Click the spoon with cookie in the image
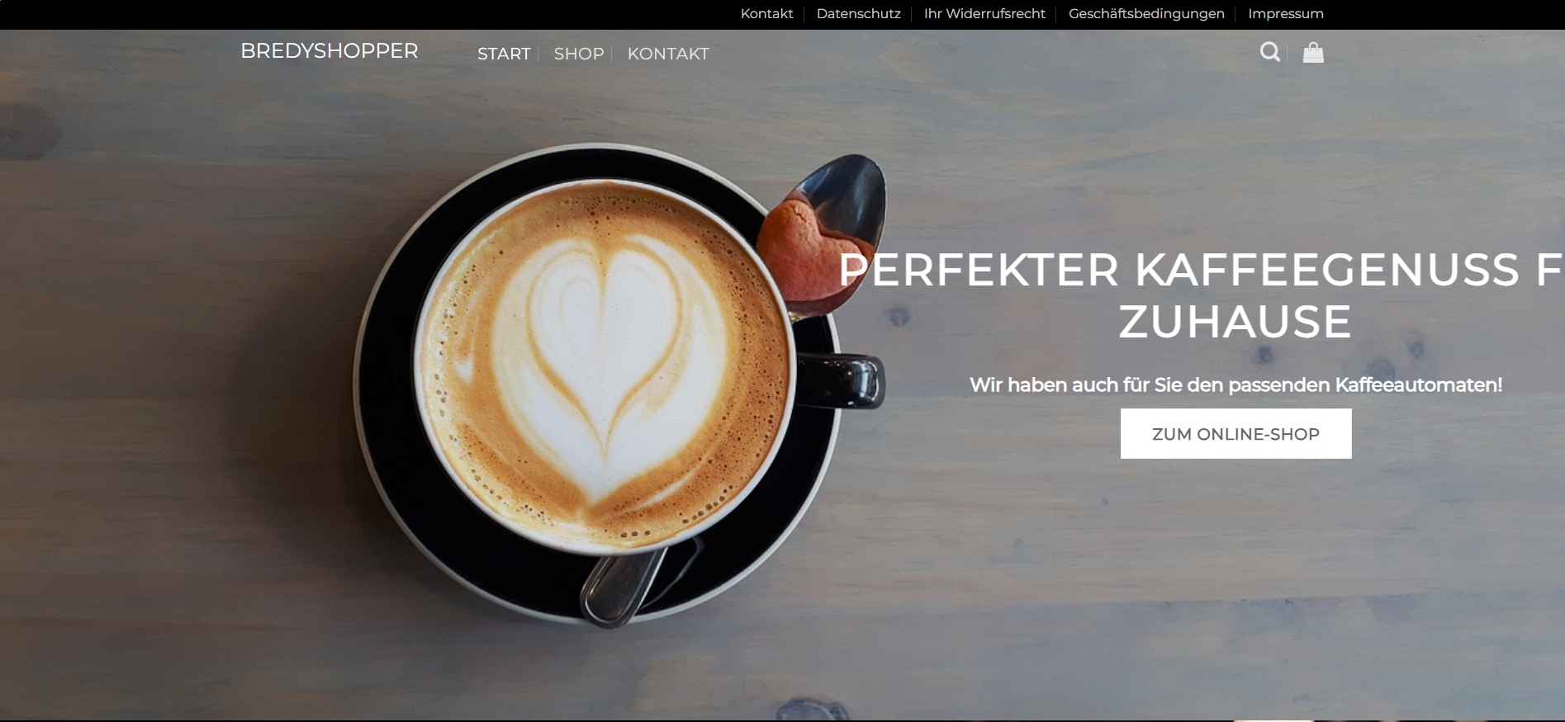Screen dimensions: 1565x722 click(x=822, y=235)
